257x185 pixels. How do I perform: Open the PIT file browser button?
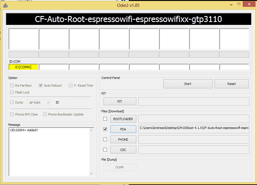coord(120,102)
